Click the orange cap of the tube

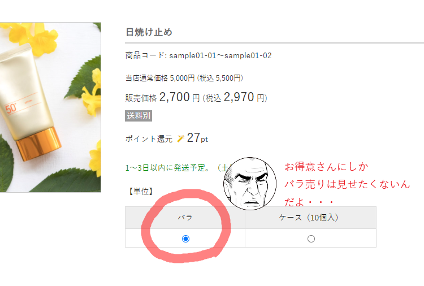(38, 144)
